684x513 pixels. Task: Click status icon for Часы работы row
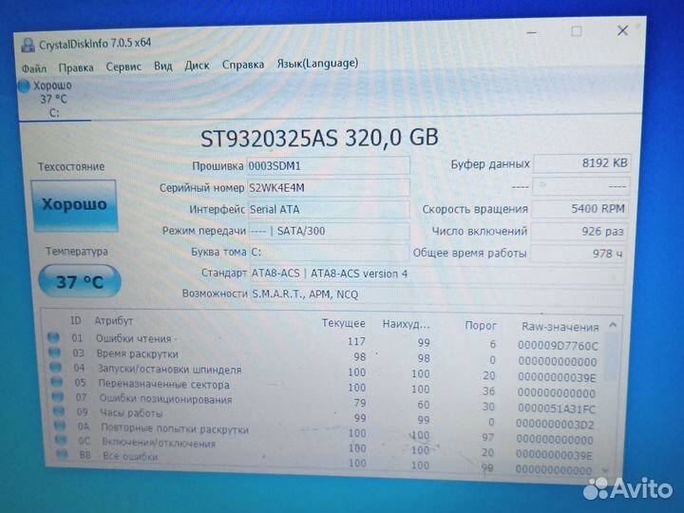(x=59, y=411)
